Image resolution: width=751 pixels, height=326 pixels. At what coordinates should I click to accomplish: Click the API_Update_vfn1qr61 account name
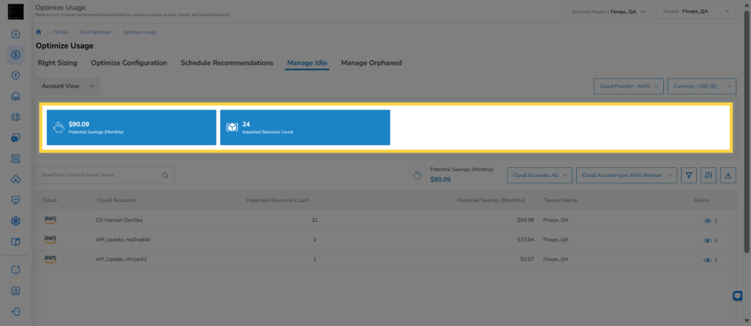(x=121, y=260)
